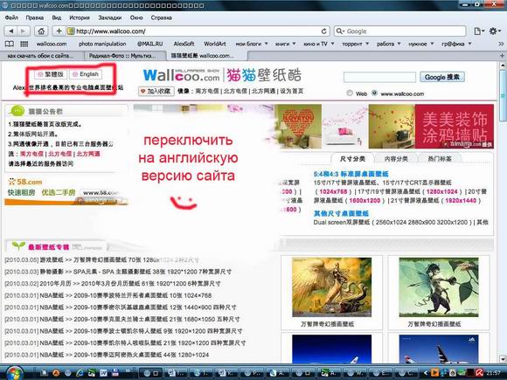Viewport: 507px width, 380px height.
Task: Click the 1600x1200 resolution link
Action: pyautogui.click(x=365, y=200)
